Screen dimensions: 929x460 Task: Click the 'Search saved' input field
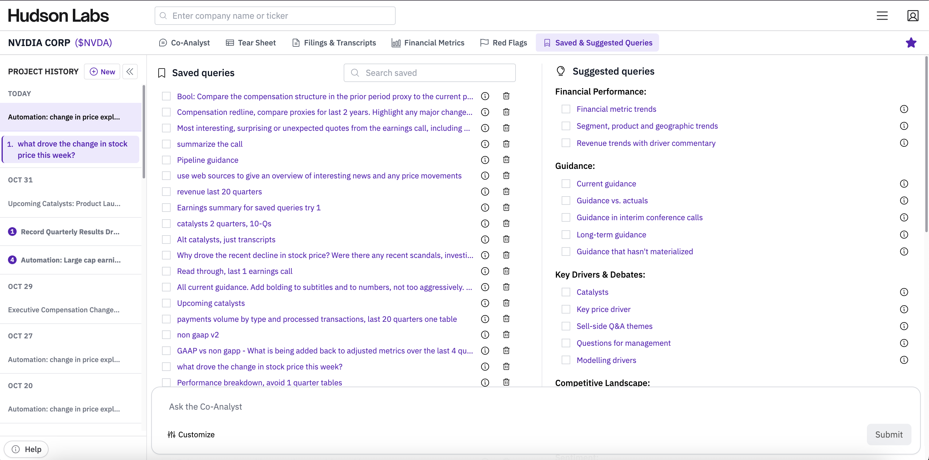point(429,73)
